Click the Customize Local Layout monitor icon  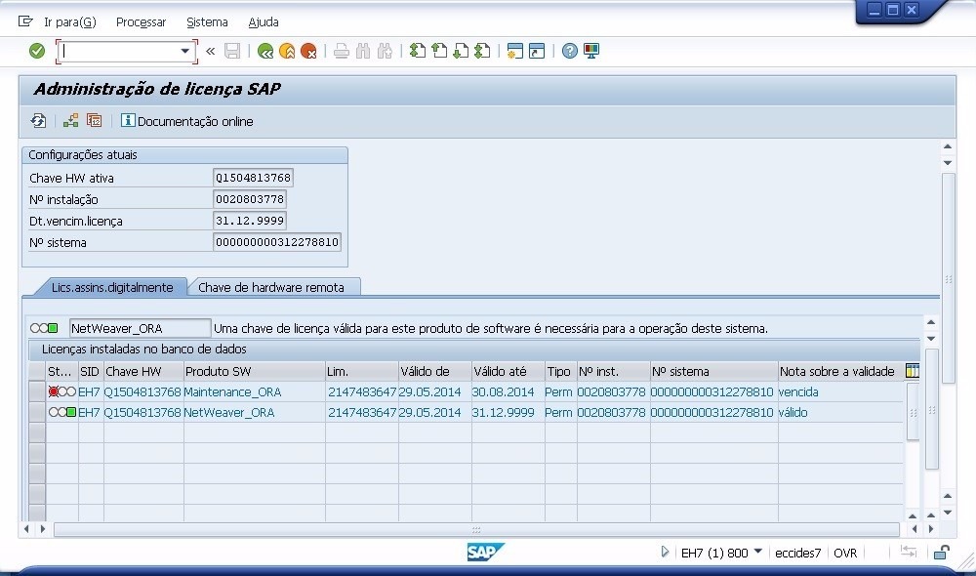coord(591,51)
